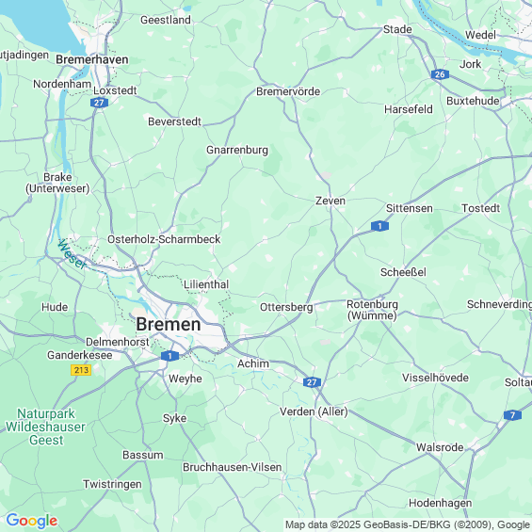Image resolution: width=532 pixels, height=532 pixels.
Task: Click the Weser river label
Action: 72,254
